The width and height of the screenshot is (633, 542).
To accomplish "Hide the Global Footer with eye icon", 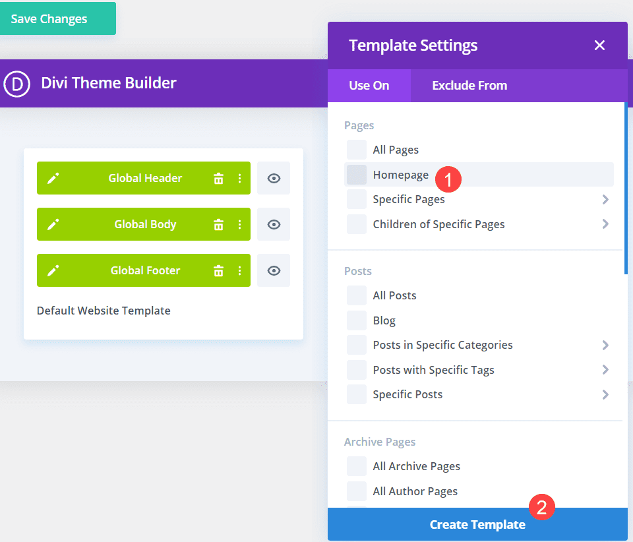I will coord(274,270).
